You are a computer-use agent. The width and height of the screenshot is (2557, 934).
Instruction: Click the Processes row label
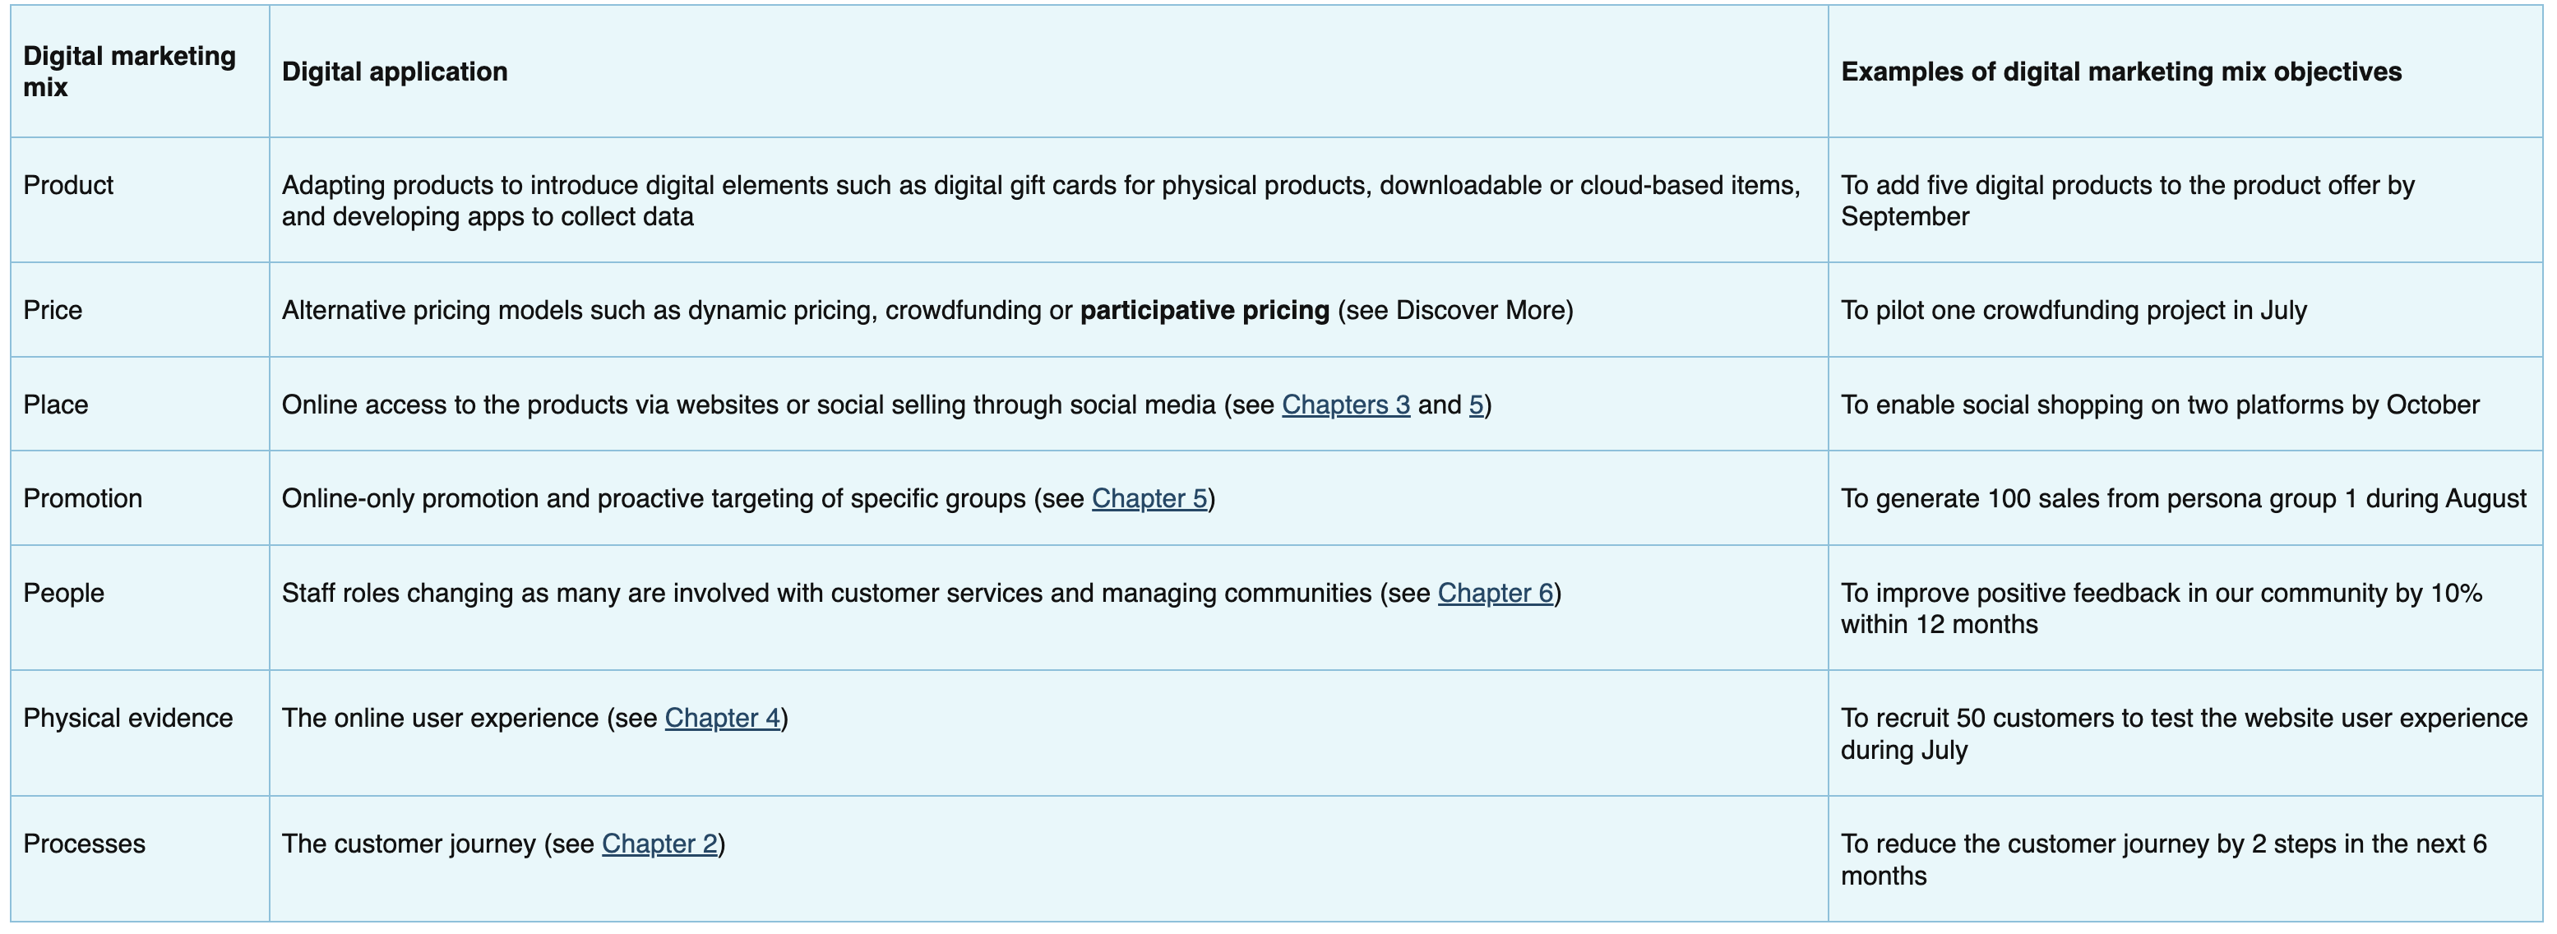coord(85,844)
